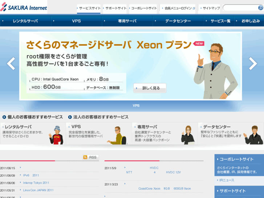Viewport: 264px width, 198px height.
Task: Select サービス一覧 in the main navigation
Action: tap(219, 21)
